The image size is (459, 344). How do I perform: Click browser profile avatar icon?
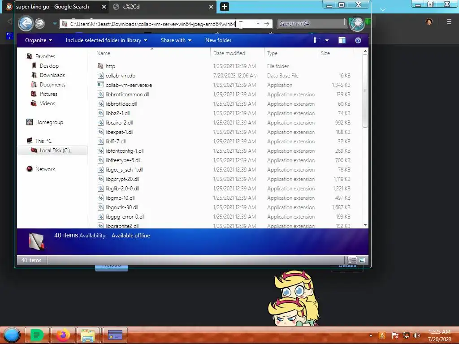point(429,21)
